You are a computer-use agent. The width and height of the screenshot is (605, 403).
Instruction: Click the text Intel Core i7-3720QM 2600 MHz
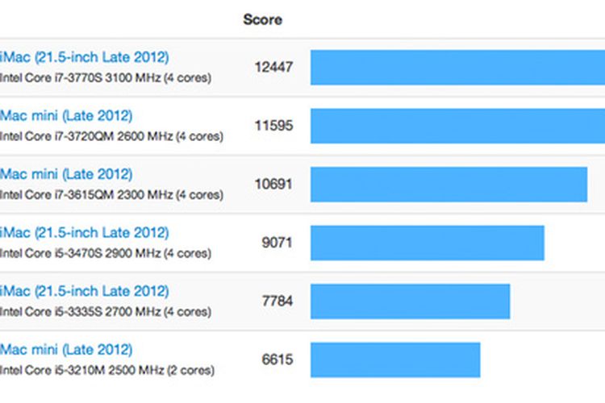86,136
